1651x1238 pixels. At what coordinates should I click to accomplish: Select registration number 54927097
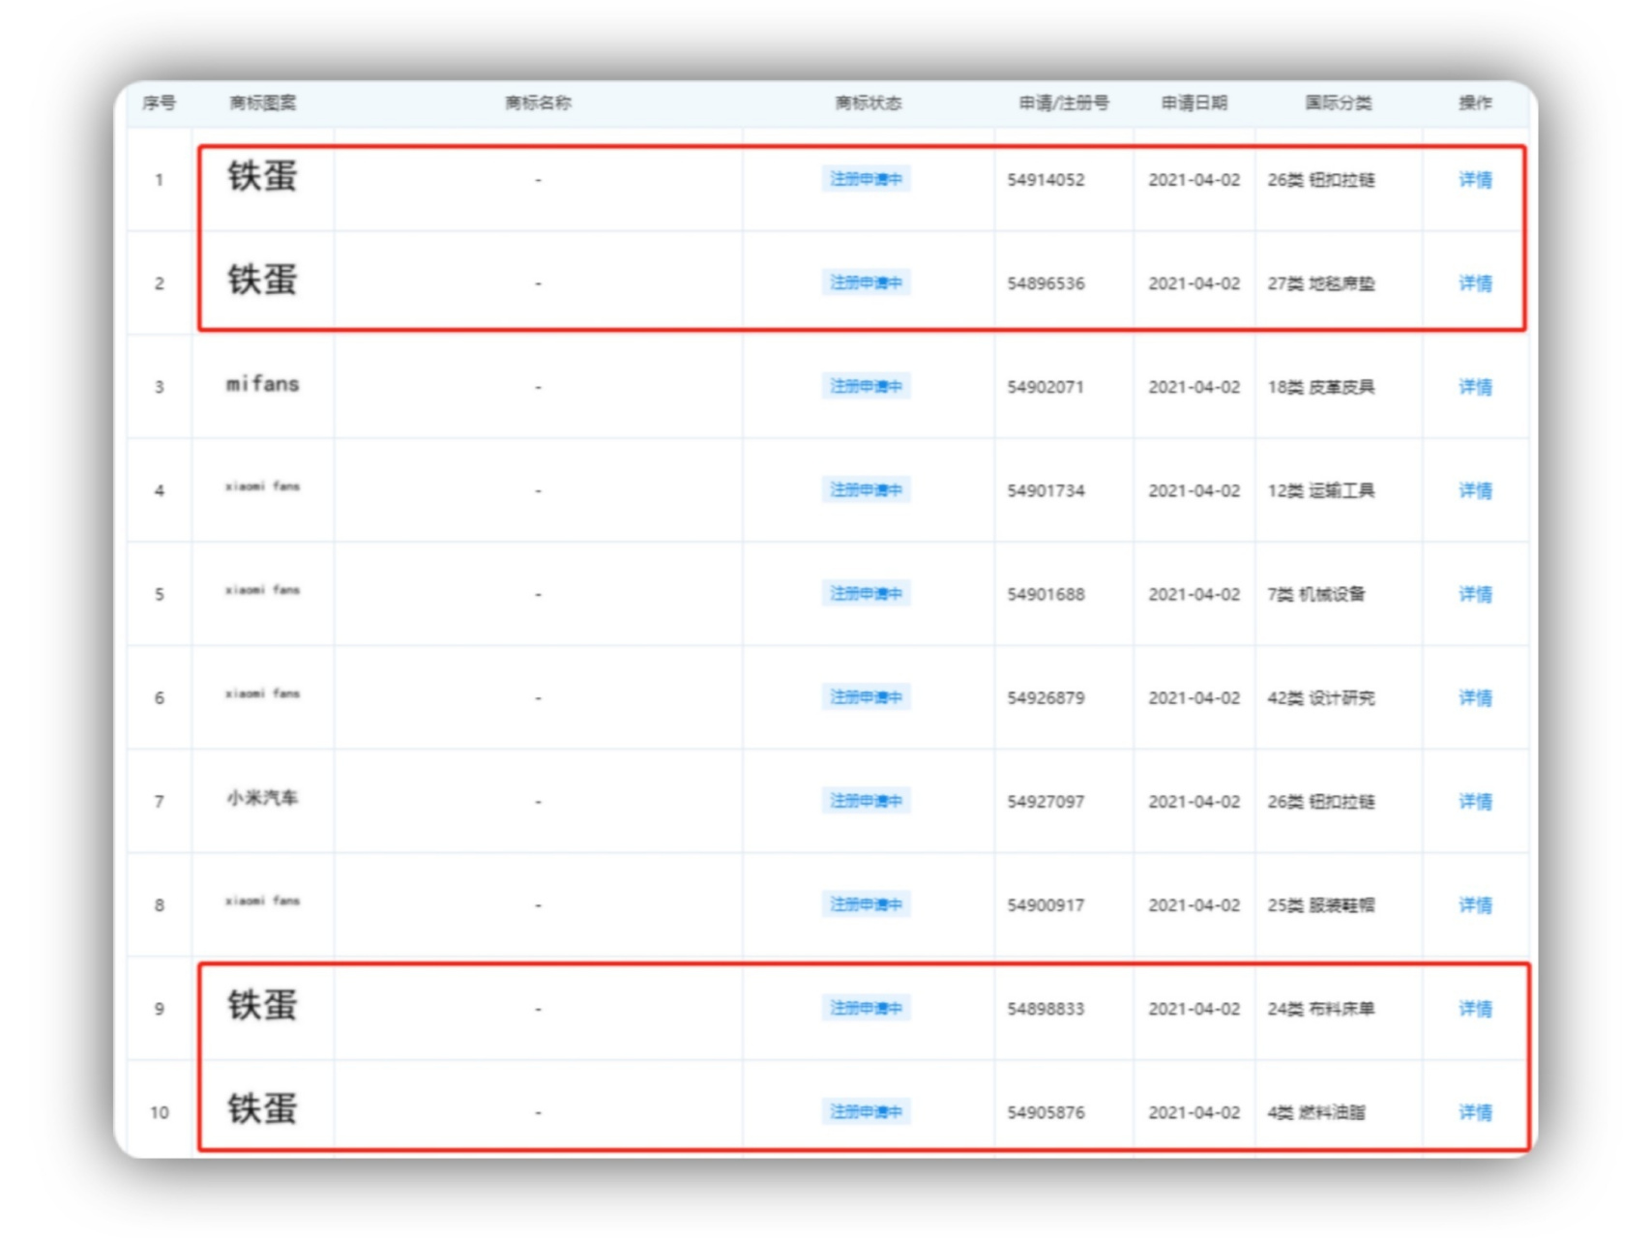pyautogui.click(x=1046, y=802)
